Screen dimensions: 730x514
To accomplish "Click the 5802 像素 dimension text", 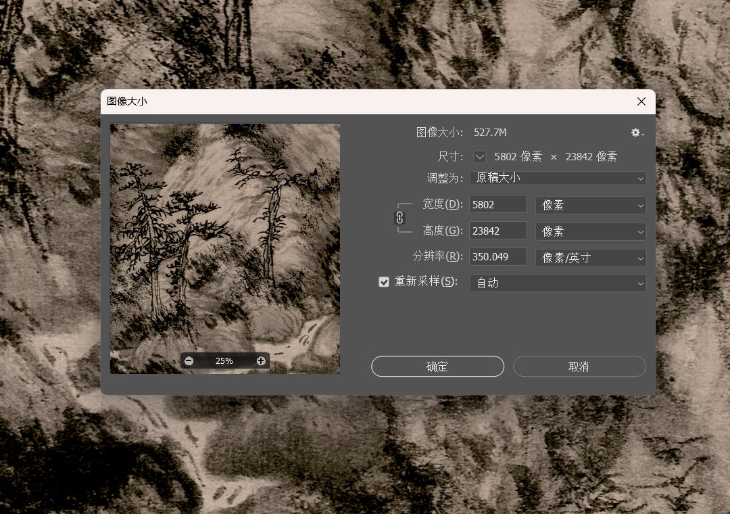I will (518, 157).
